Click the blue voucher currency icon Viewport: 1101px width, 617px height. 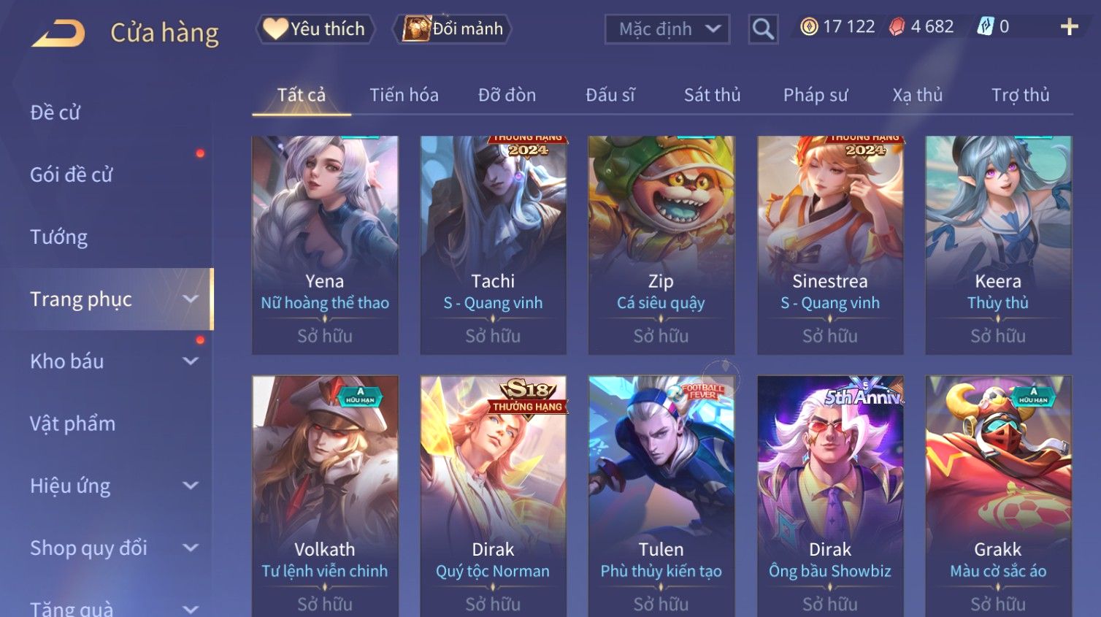[986, 27]
